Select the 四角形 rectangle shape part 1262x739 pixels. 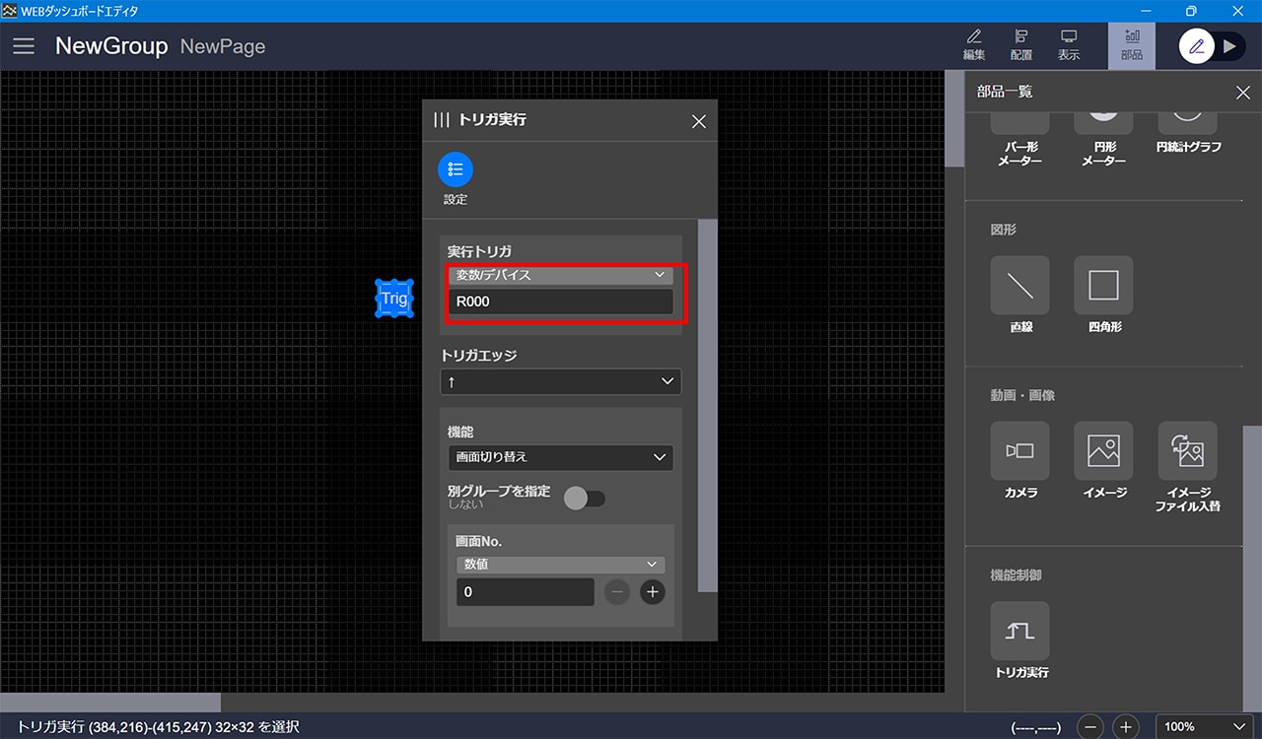tap(1103, 286)
